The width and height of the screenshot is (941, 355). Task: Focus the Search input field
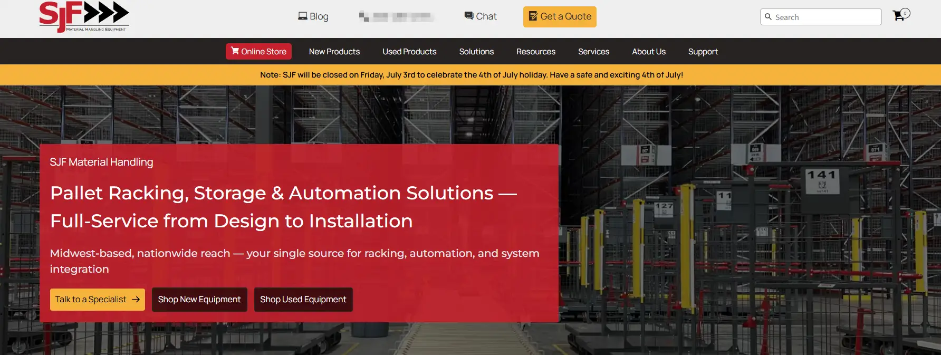[x=821, y=17]
